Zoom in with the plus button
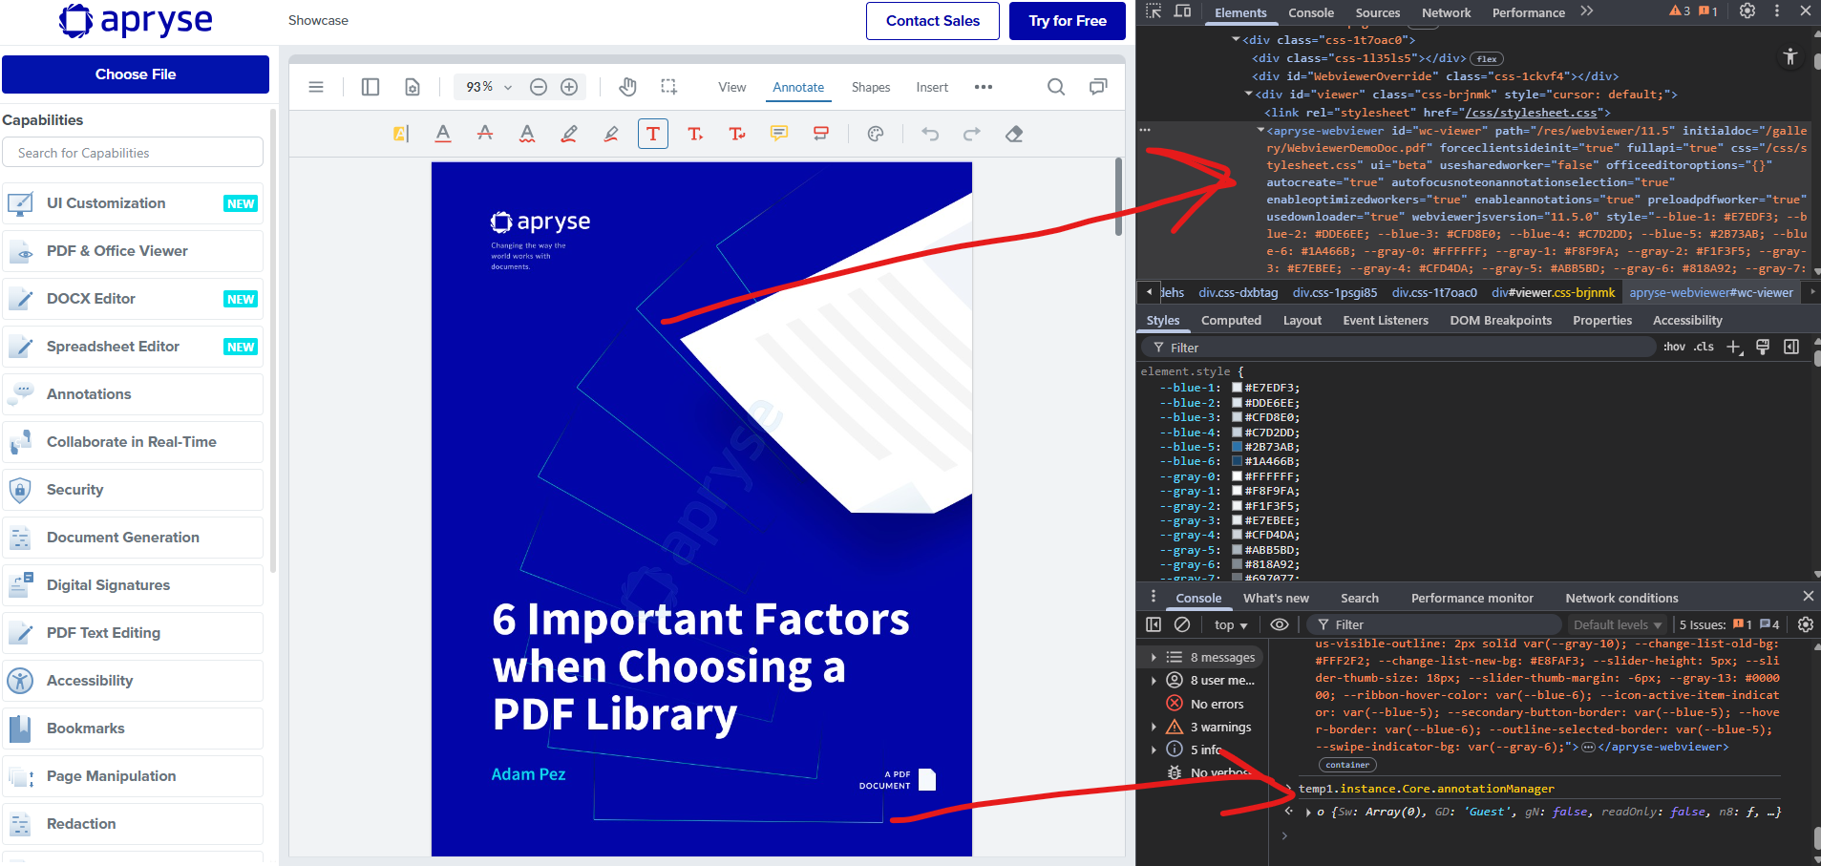The image size is (1821, 866). 569,87
